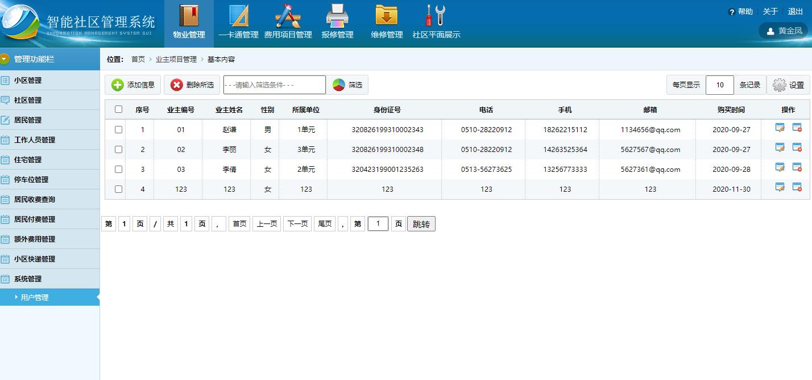812x380 pixels.
Task: Open 报修管理 printer icon in top navigation
Action: pyautogui.click(x=338, y=22)
